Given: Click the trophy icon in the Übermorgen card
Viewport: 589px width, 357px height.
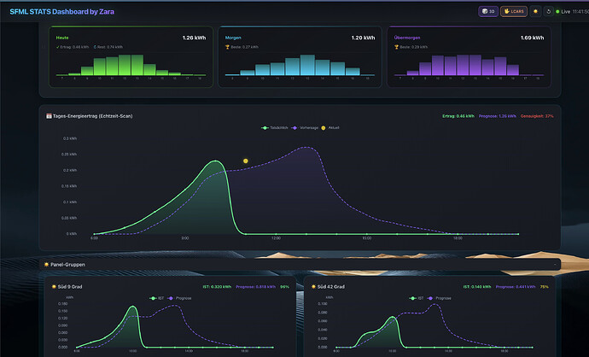Looking at the screenshot, I should point(396,47).
